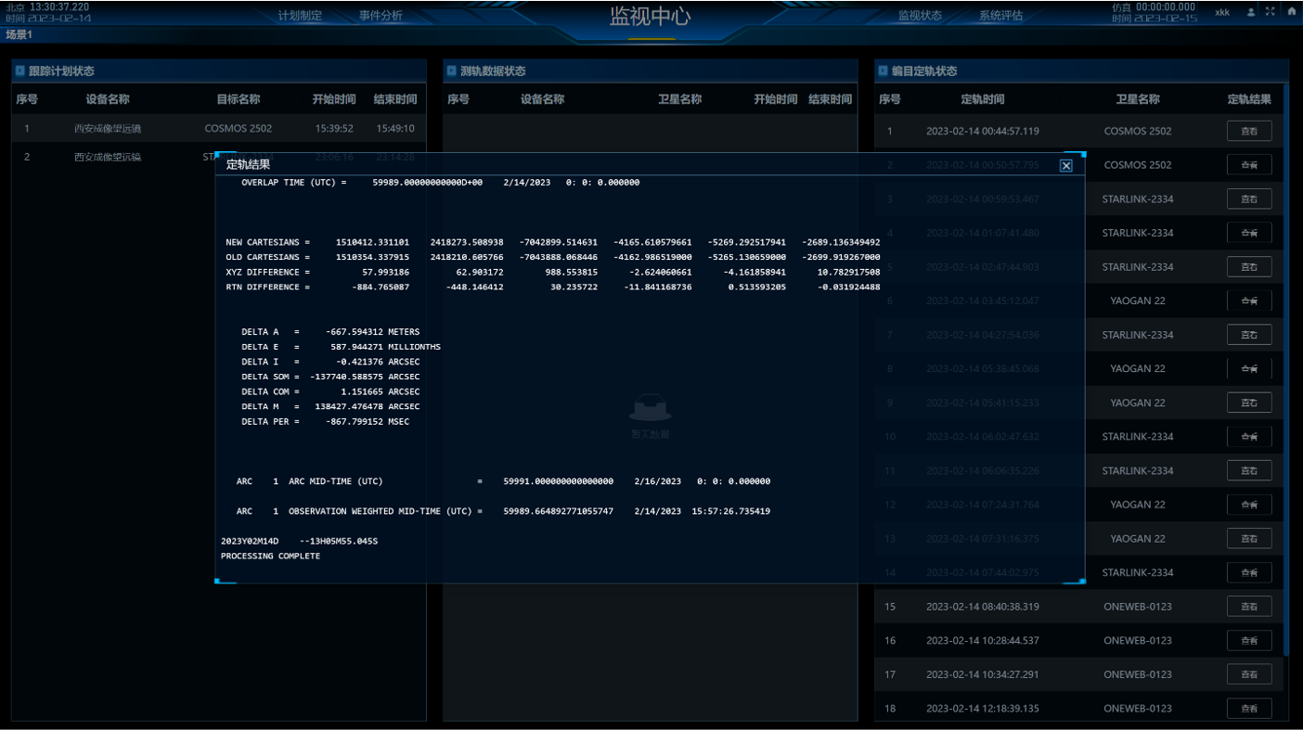
Task: Click the xkk username label
Action: tap(1222, 12)
